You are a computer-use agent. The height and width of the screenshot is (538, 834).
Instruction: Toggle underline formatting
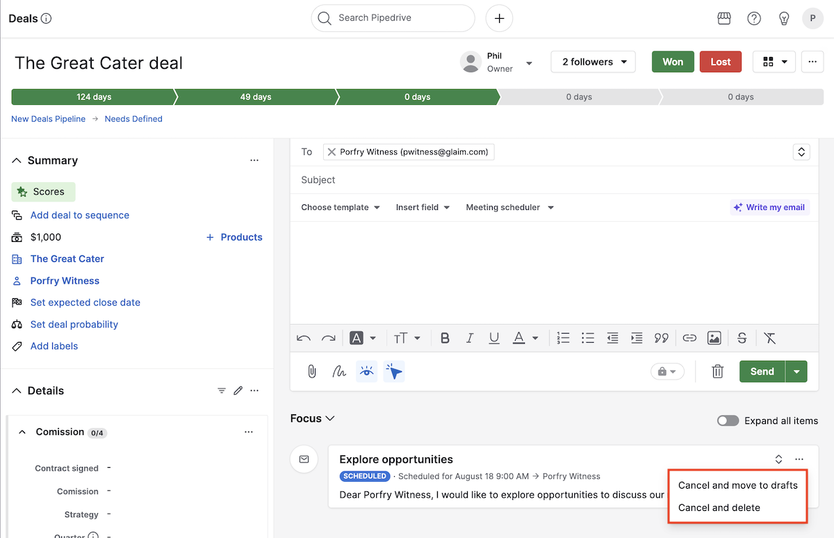coord(494,339)
